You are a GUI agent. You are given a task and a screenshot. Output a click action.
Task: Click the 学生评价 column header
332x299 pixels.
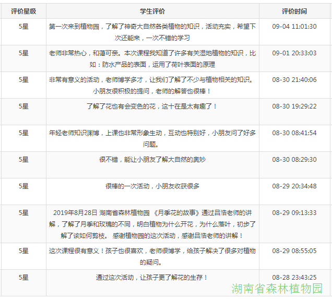(x=152, y=11)
